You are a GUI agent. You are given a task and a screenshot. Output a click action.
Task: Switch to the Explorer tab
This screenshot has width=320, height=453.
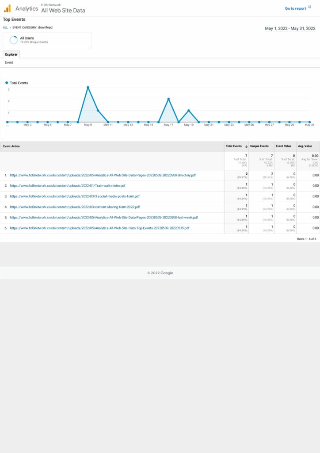click(x=11, y=54)
